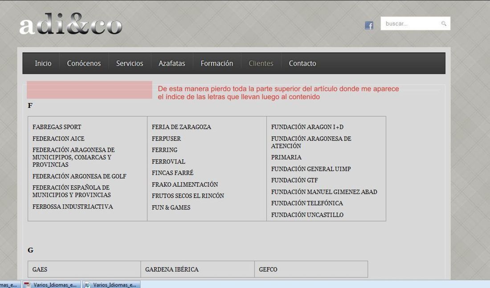Click the search magnifier icon
490x288 pixels.
point(443,24)
